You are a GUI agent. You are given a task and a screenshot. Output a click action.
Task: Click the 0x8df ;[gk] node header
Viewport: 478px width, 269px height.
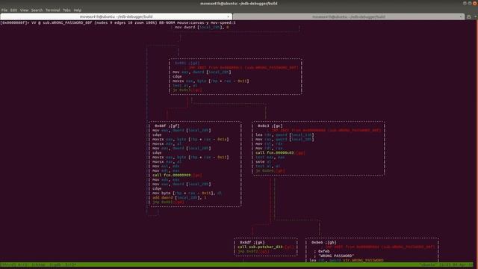click(252, 242)
